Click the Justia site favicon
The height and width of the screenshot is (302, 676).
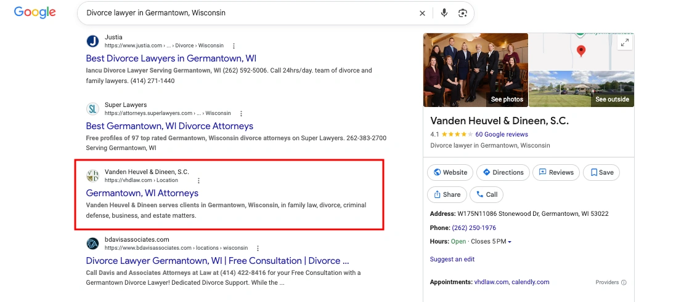[x=92, y=41]
